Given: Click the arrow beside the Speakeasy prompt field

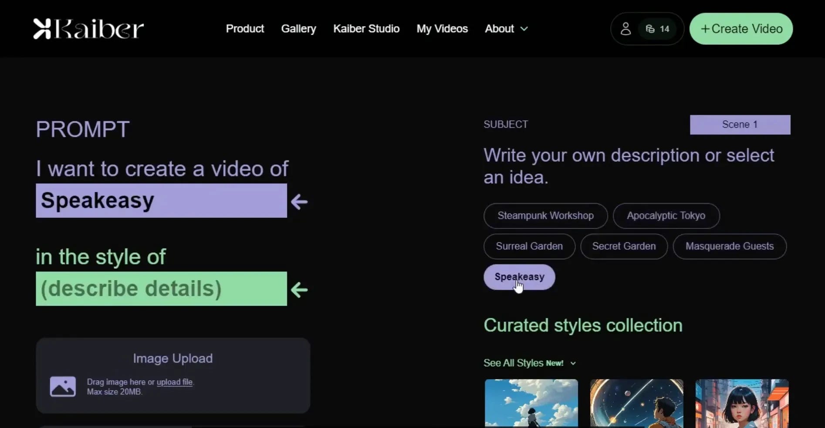Looking at the screenshot, I should [299, 201].
